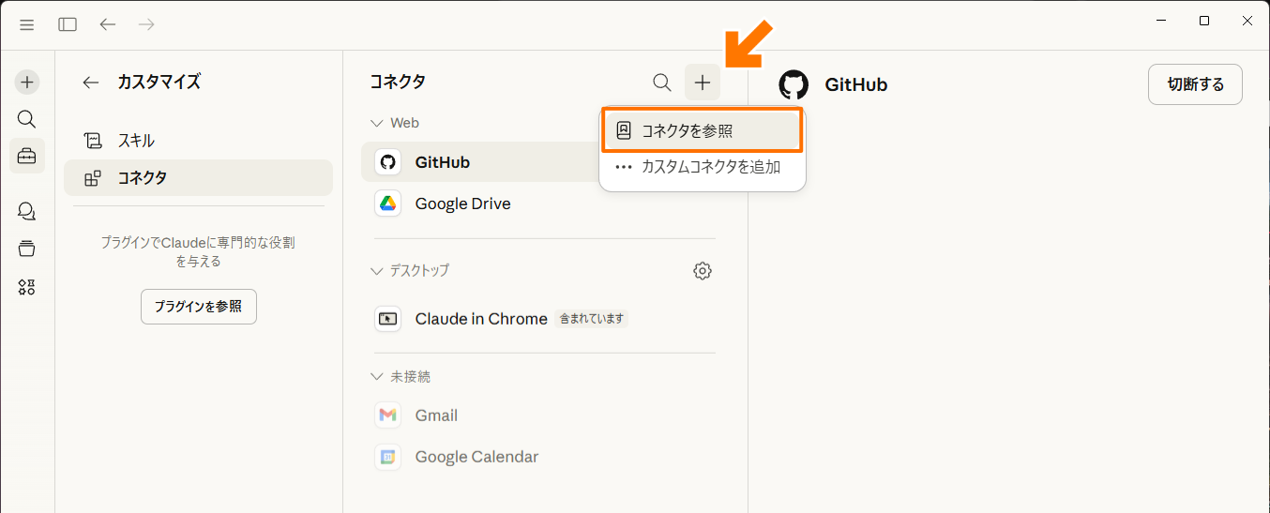Return from カスタマイズ with back arrow

91,83
